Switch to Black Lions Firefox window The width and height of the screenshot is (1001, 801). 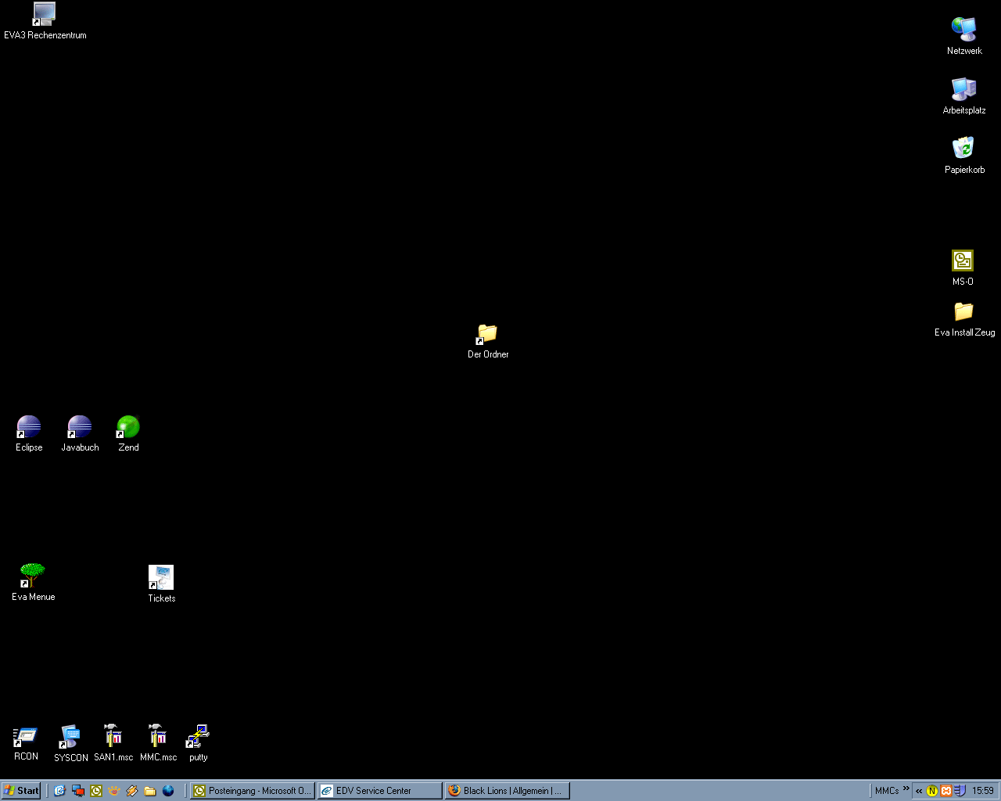507,791
